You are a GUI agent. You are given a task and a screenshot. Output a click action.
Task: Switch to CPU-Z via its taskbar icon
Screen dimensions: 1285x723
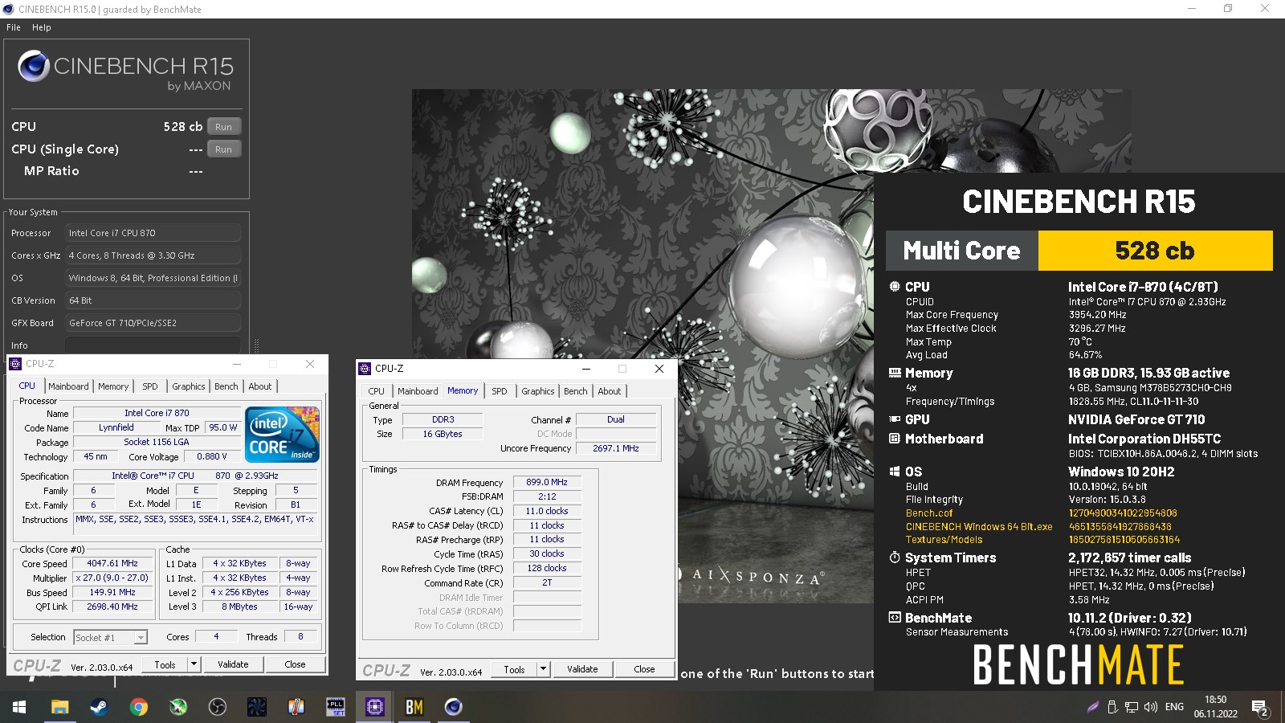point(375,707)
